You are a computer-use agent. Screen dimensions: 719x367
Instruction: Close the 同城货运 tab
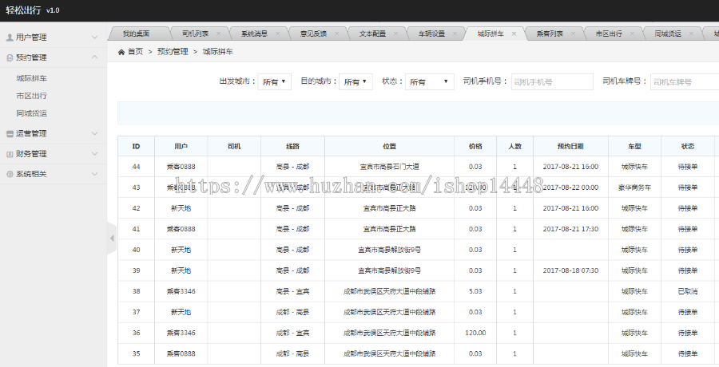point(692,34)
